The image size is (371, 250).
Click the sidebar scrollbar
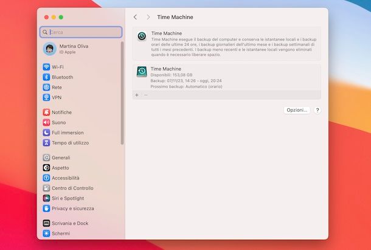[122, 93]
